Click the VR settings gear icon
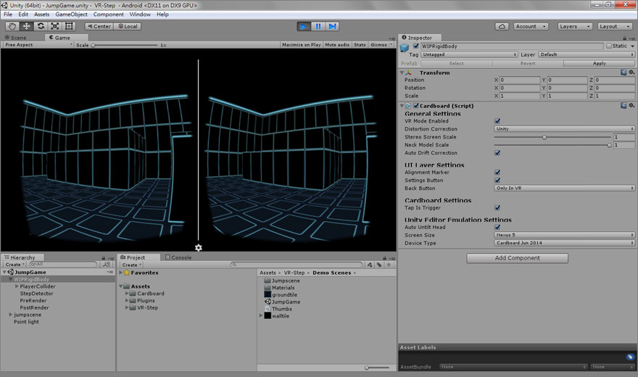The image size is (638, 377). point(199,248)
